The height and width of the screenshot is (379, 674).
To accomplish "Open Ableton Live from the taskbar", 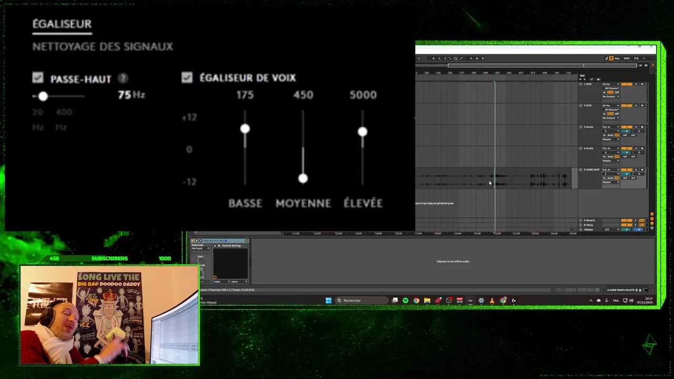I will [470, 301].
